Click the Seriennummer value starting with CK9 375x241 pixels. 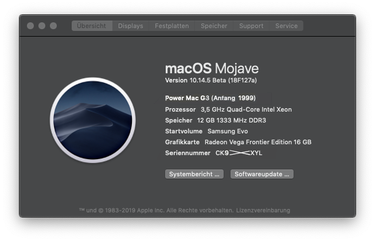coord(239,153)
